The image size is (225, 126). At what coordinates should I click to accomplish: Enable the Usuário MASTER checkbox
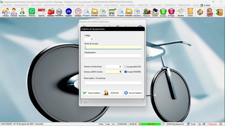coord(125,67)
